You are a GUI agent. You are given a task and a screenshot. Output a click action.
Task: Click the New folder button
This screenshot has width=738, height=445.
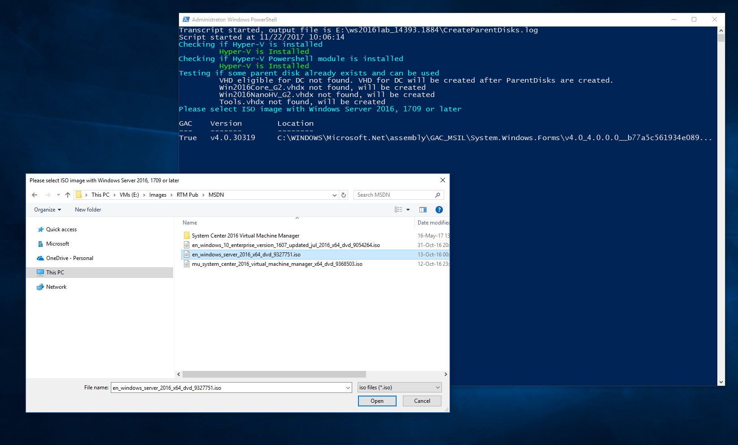(x=88, y=210)
